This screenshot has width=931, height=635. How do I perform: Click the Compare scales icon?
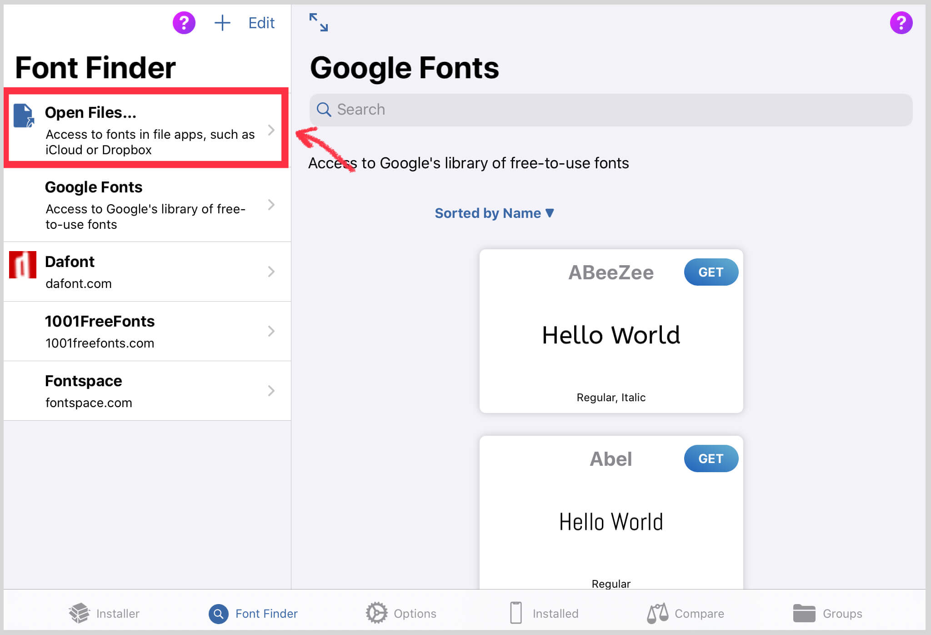(657, 613)
